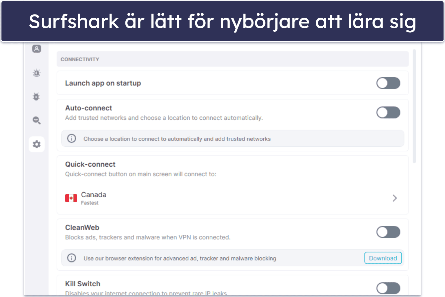Click the 'Launch app on startup' label

coord(103,83)
